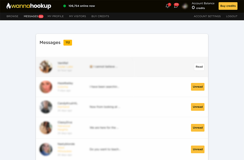Click the Account Balance credits display
The image size is (244, 160).
[x=203, y=5]
